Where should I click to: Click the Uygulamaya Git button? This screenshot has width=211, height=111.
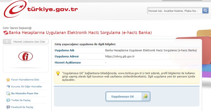click(128, 97)
